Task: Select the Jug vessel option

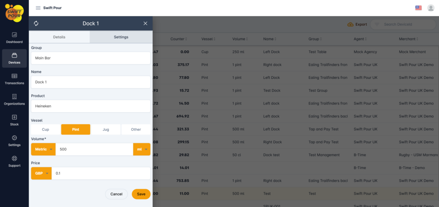Action: coord(105,129)
